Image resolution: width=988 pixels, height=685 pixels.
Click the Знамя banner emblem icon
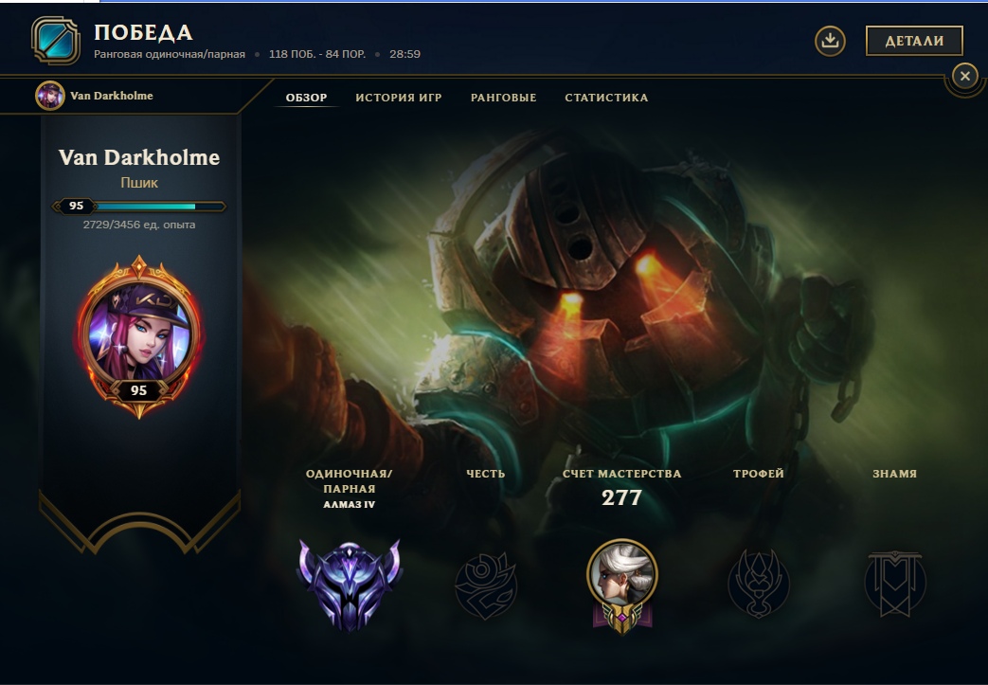point(895,584)
